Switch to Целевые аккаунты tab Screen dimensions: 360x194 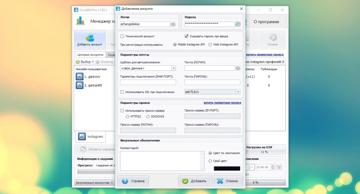(x=90, y=55)
